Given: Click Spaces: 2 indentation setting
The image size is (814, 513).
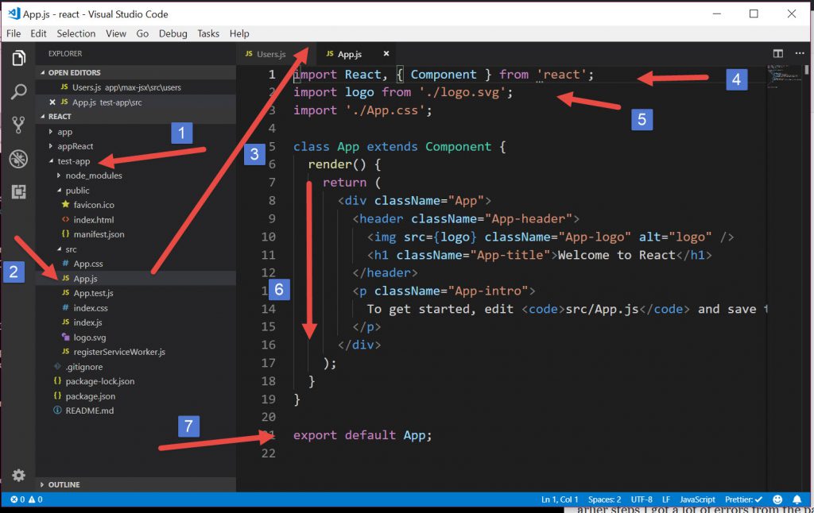Looking at the screenshot, I should (605, 499).
